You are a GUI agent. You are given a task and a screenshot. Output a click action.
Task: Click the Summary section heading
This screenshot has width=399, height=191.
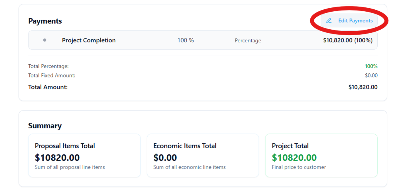click(x=45, y=126)
